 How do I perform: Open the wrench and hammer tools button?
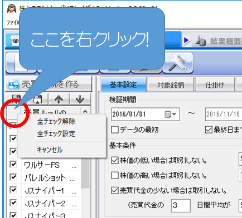point(178,63)
